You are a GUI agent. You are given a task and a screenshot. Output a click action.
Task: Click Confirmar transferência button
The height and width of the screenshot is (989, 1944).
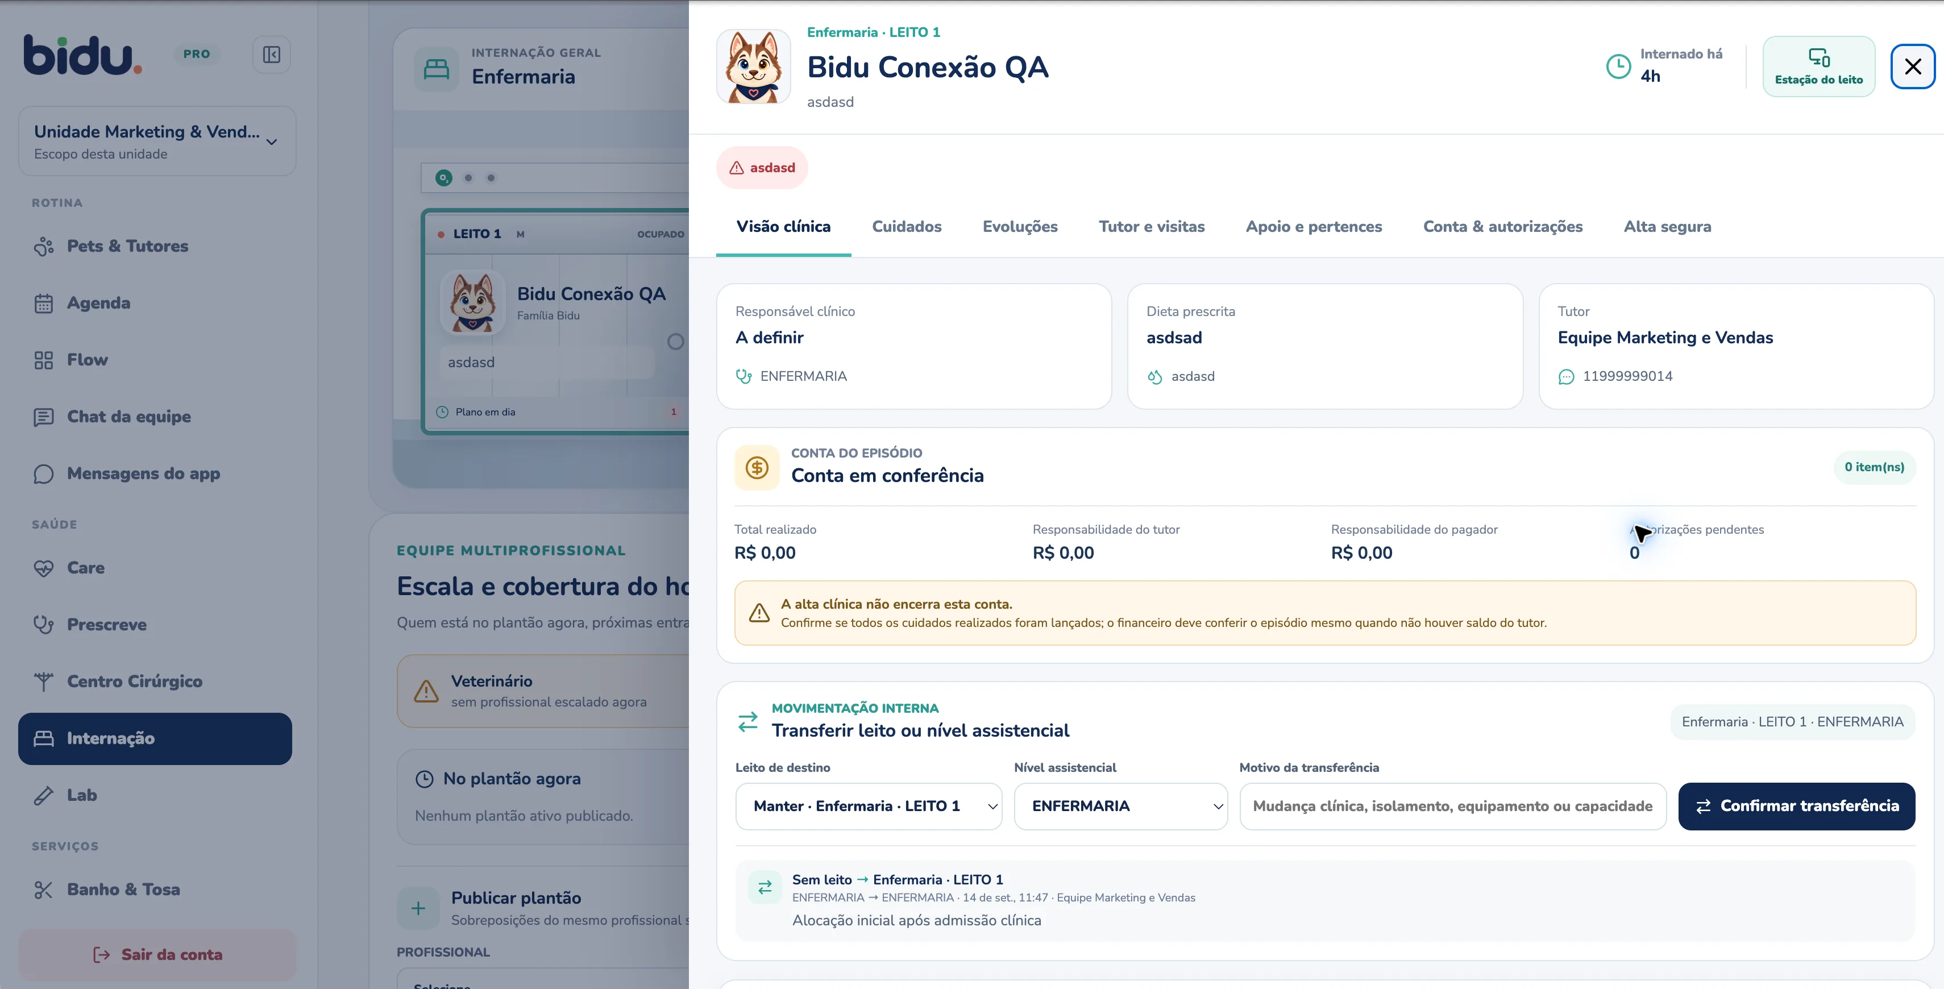(x=1797, y=807)
